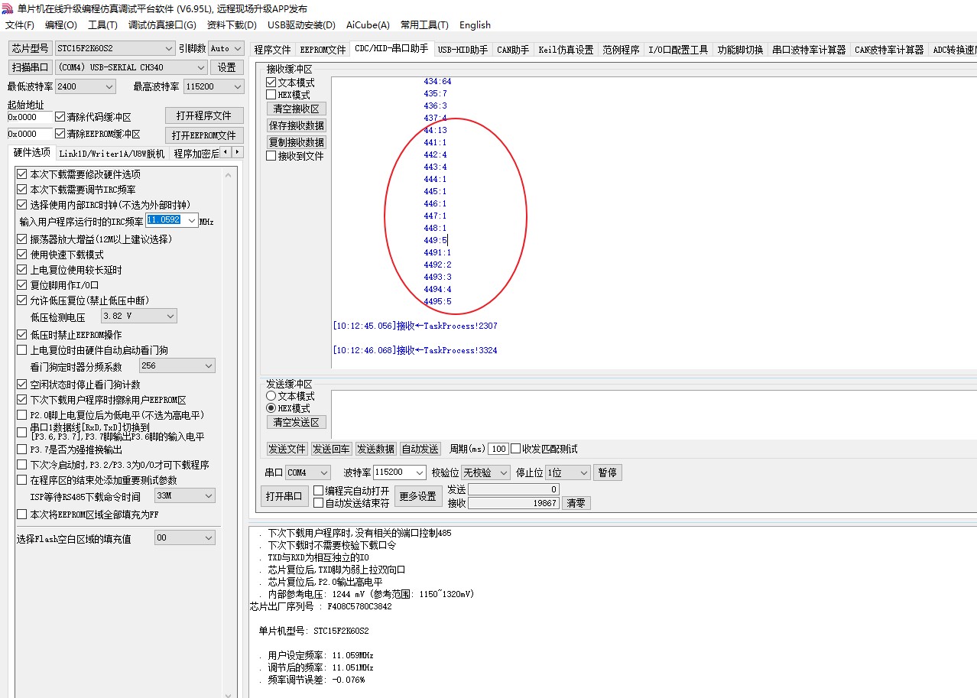Expand the STC15F2K60S2 chip model dropdown
Screen dimensions: 977x698
pos(167,48)
